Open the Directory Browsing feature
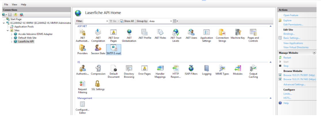Image resolution: width=321 pixels, height=118 pixels. click(x=129, y=71)
